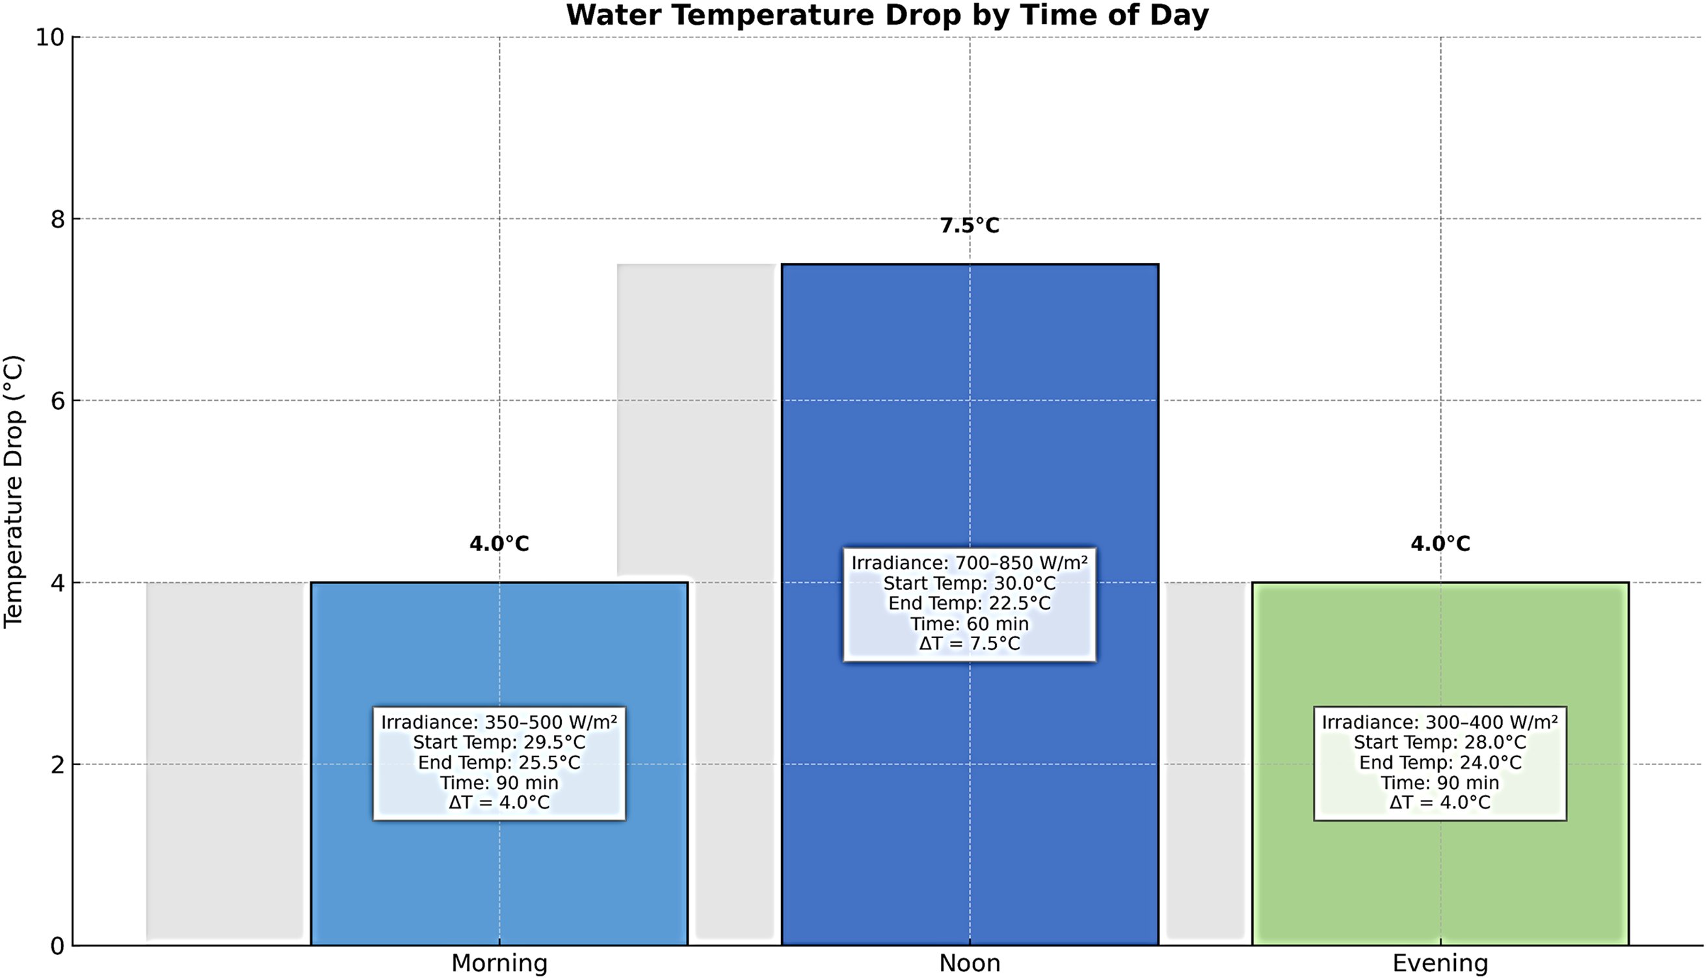Click the gray shadow bar left of Morning

click(225, 760)
